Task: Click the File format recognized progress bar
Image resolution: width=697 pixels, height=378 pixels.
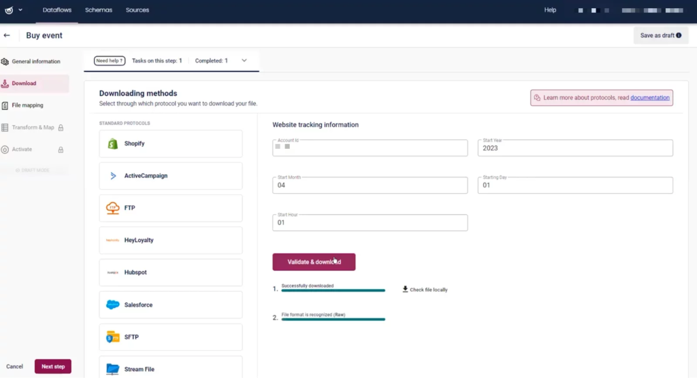Action: pos(333,320)
